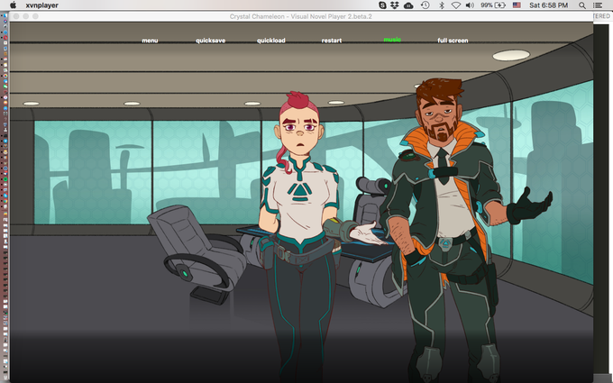Click the Bluetooth menu bar icon
Viewport: 613px width, 383px height.
point(442,5)
